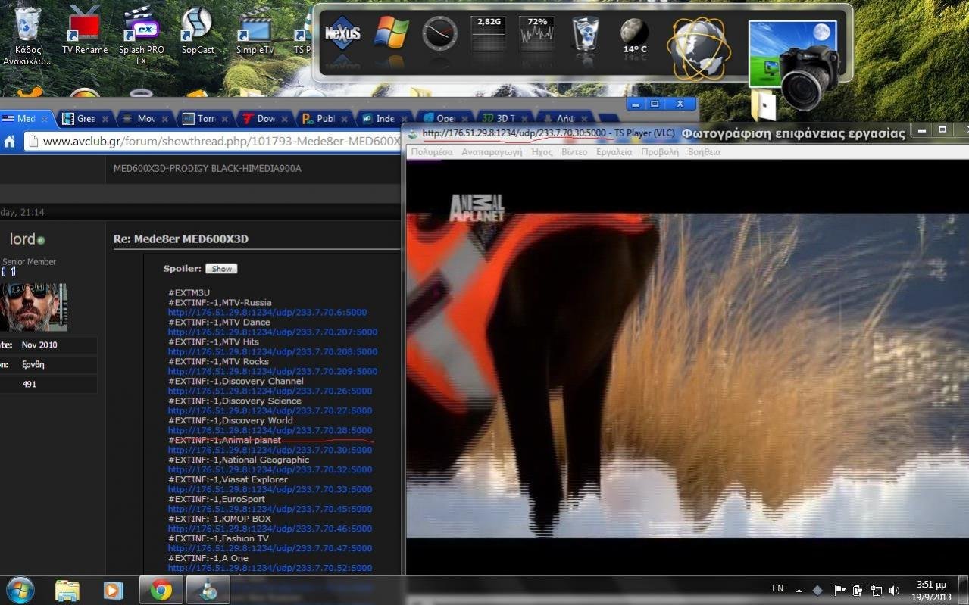Image resolution: width=969 pixels, height=605 pixels.
Task: Click the 72% CPU meter in dock
Action: coord(537,33)
